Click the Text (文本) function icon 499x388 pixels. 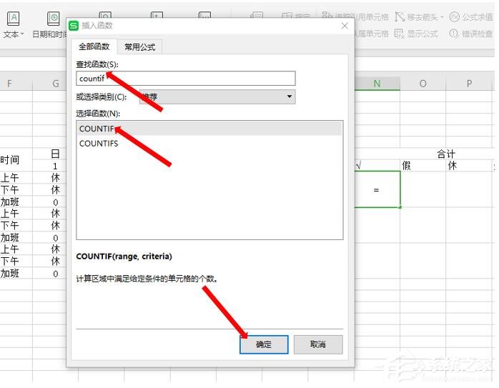pos(13,19)
